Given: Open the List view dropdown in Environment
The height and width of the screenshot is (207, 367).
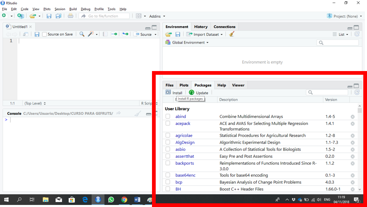Looking at the screenshot, I should coord(341,34).
